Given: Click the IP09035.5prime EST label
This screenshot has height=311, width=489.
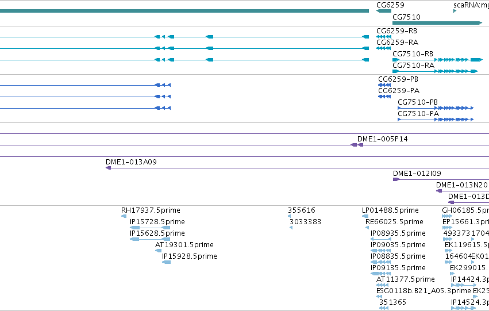Looking at the screenshot, I should tap(398, 245).
